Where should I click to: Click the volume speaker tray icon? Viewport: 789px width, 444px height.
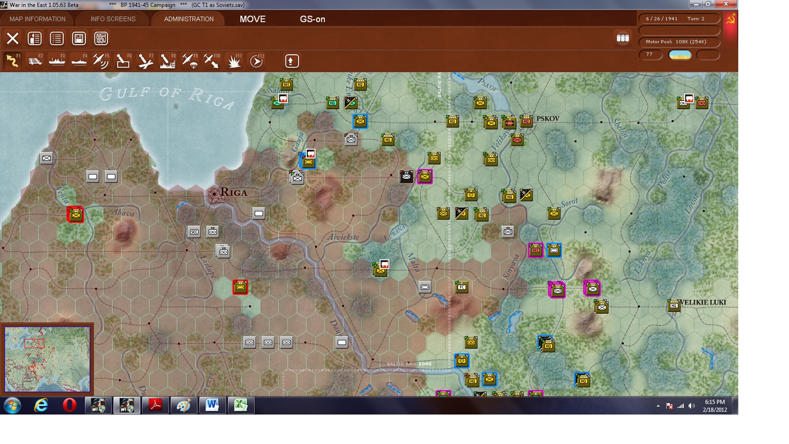[691, 406]
